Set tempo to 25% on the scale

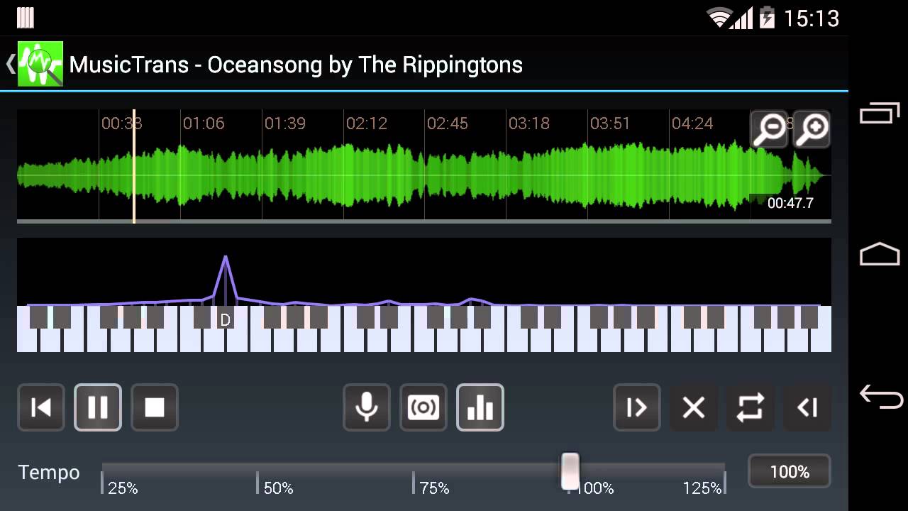click(123, 488)
